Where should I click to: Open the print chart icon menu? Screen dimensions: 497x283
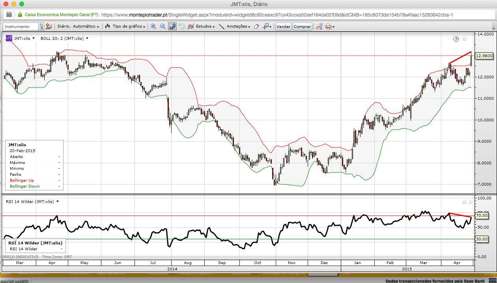(329, 26)
